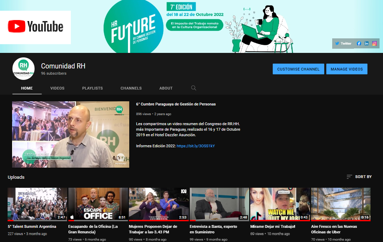Screen dimensions: 383x242
Task: Click the 5° Talent Summit Argentina title
Action: click(32, 226)
